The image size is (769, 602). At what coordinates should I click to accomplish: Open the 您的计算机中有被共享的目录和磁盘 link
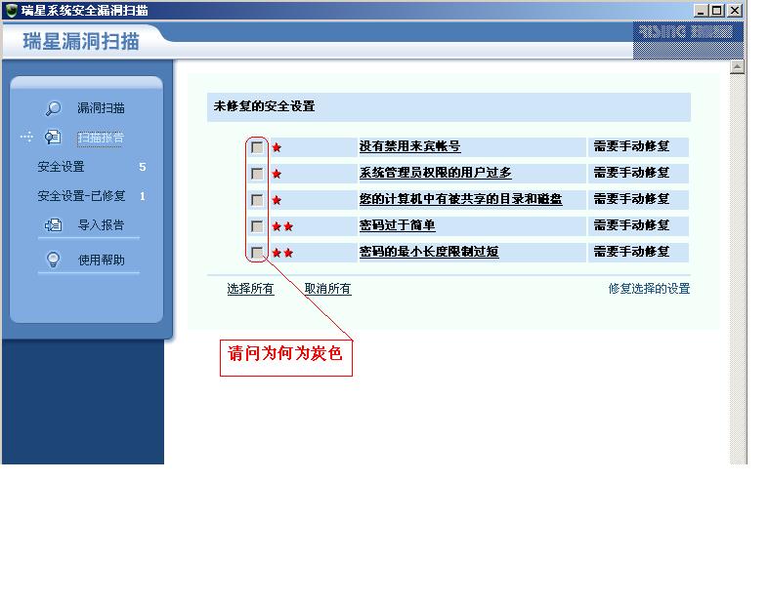point(460,199)
